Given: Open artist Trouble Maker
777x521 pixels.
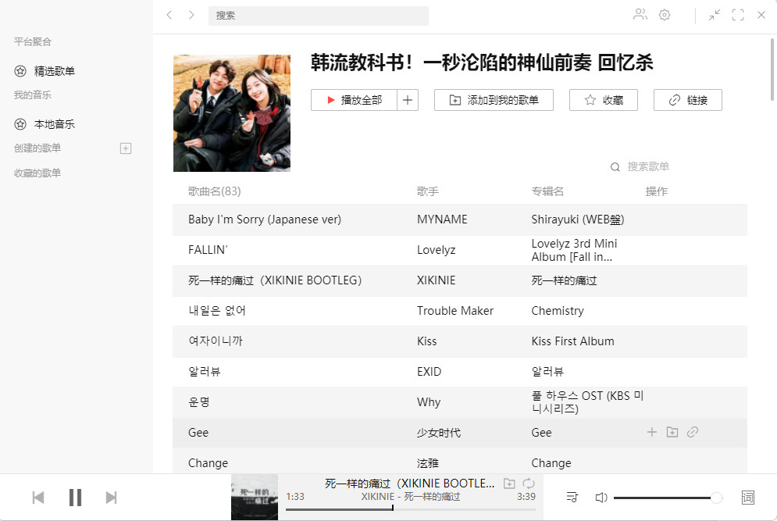Looking at the screenshot, I should click(x=455, y=310).
